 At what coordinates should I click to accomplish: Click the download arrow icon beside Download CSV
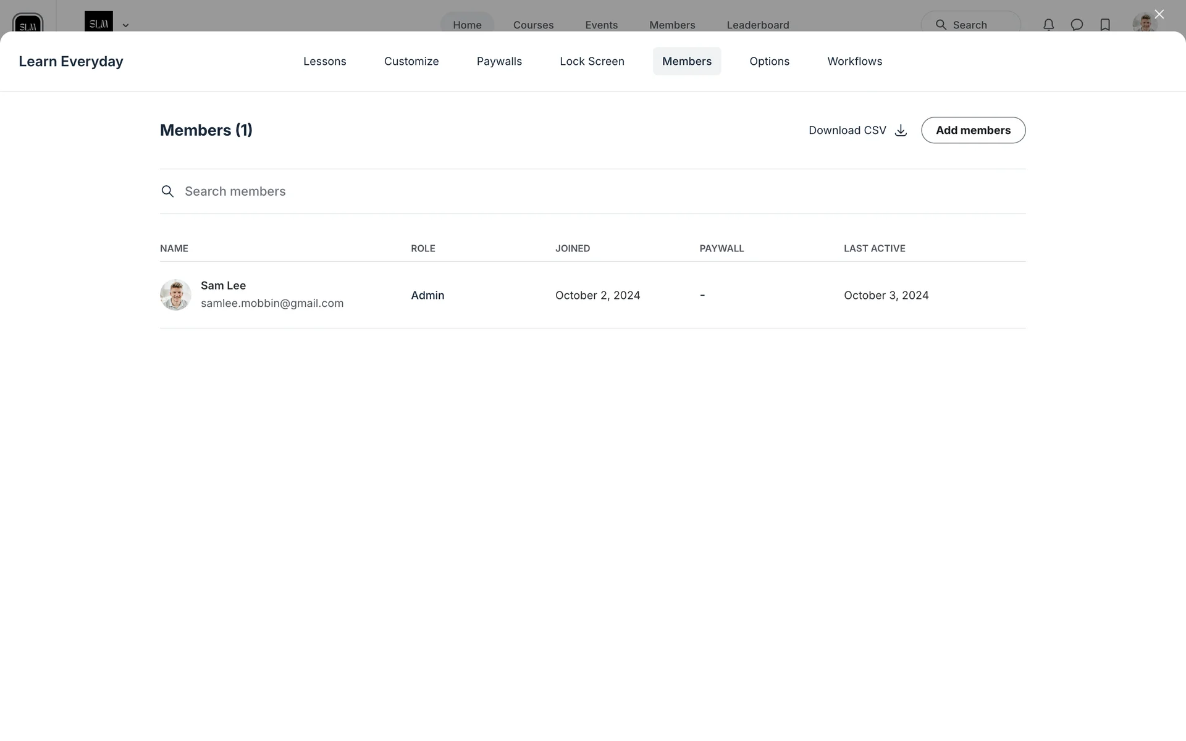901,130
